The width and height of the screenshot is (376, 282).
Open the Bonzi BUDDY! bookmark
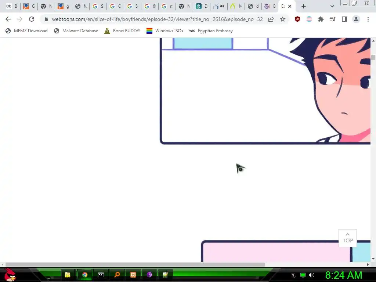(x=122, y=31)
